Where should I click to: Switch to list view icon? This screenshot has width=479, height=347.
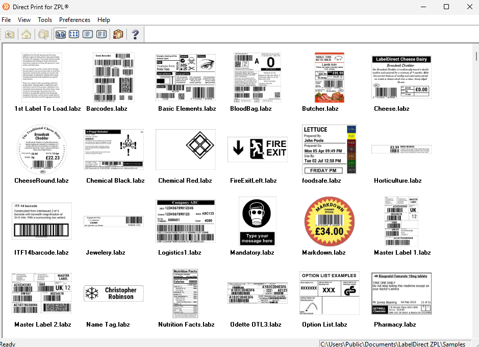[88, 34]
